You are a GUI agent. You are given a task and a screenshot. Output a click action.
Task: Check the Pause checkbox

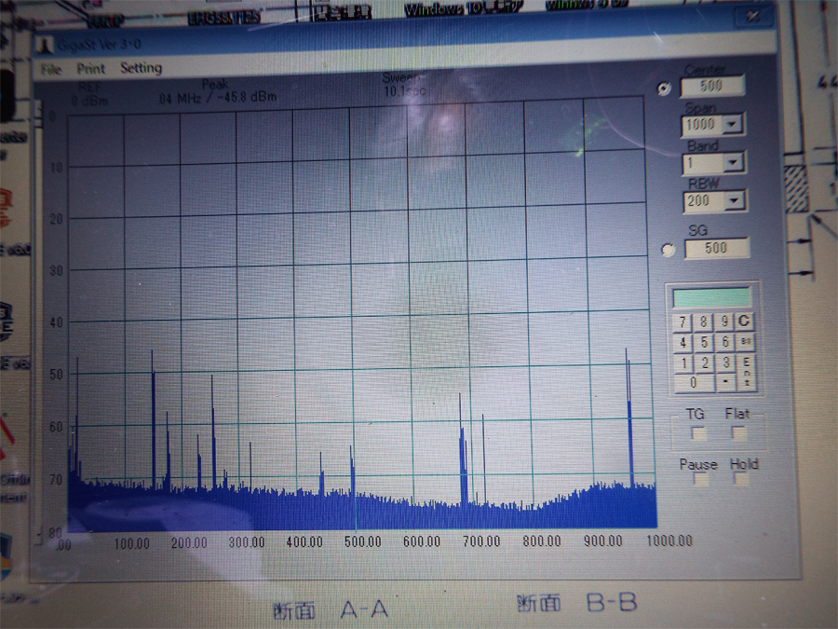tap(700, 480)
